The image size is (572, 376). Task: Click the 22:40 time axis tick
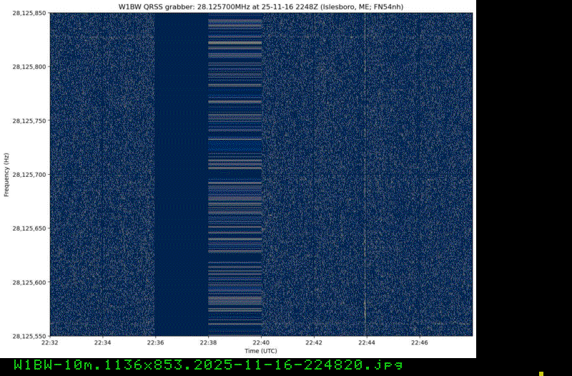pos(261,343)
